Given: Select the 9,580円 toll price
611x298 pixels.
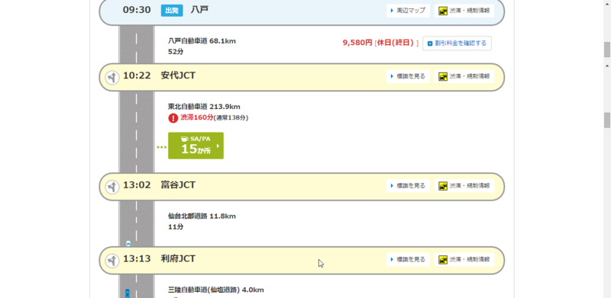Looking at the screenshot, I should point(357,43).
